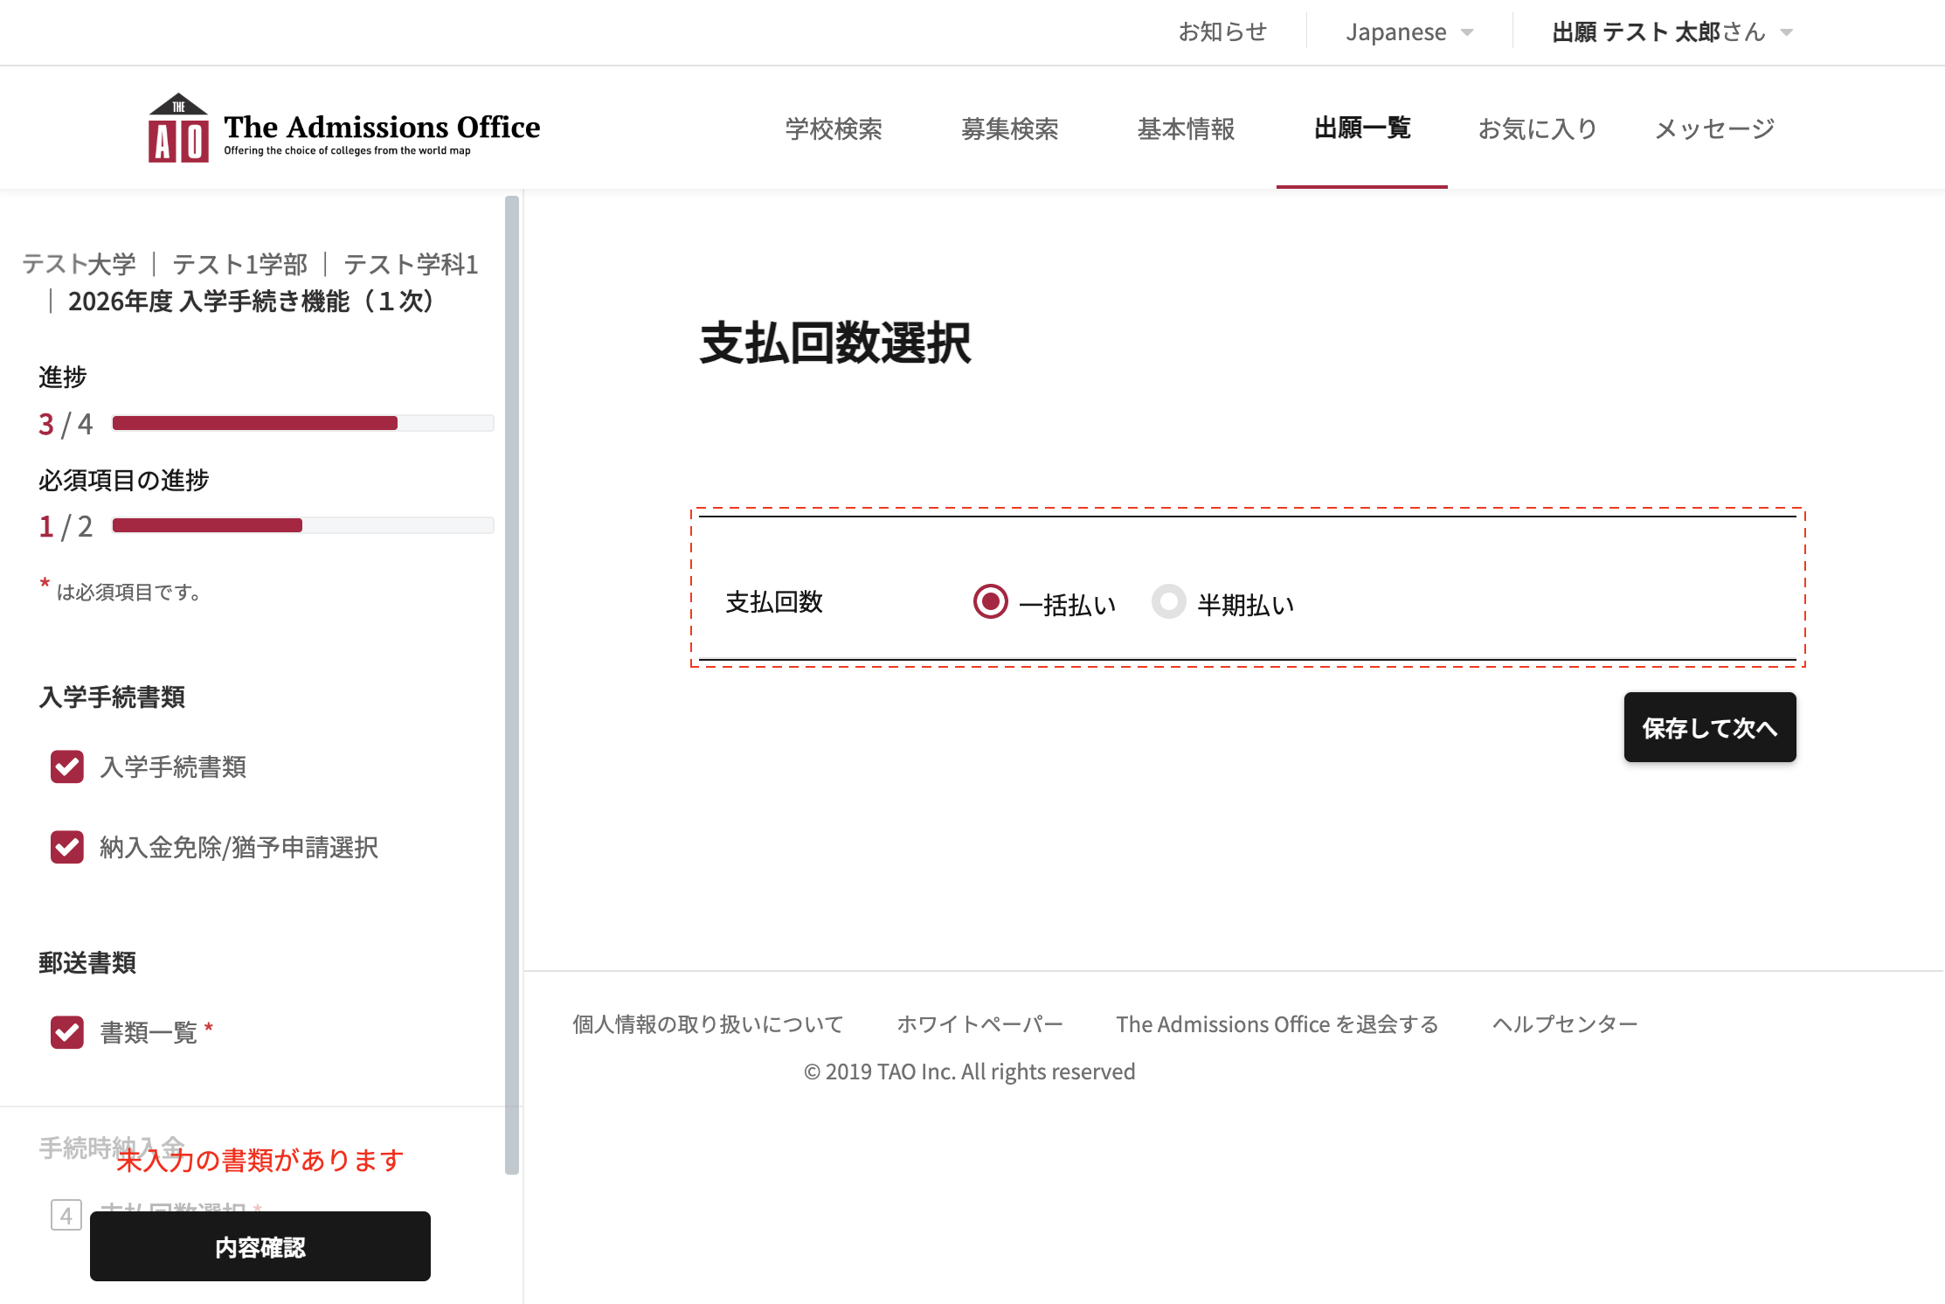Viewport: 1945px width, 1304px height.
Task: Click the 保存して次へ button
Action: (1709, 727)
